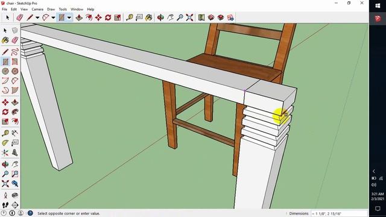The image size is (386, 217).
Task: Select the Walk footprints tool
Action: tap(5, 205)
